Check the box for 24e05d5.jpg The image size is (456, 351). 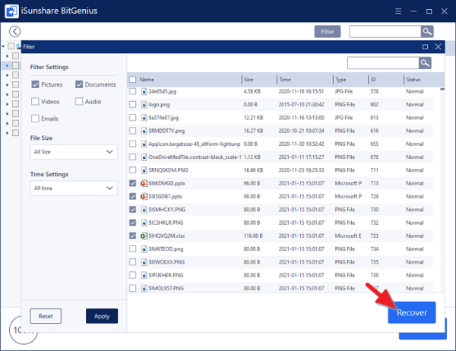[x=132, y=91]
